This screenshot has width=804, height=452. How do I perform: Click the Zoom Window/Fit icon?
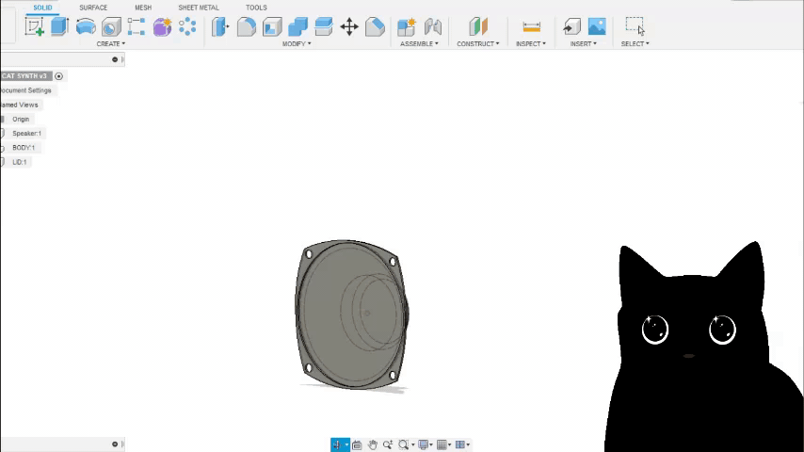[x=404, y=444]
